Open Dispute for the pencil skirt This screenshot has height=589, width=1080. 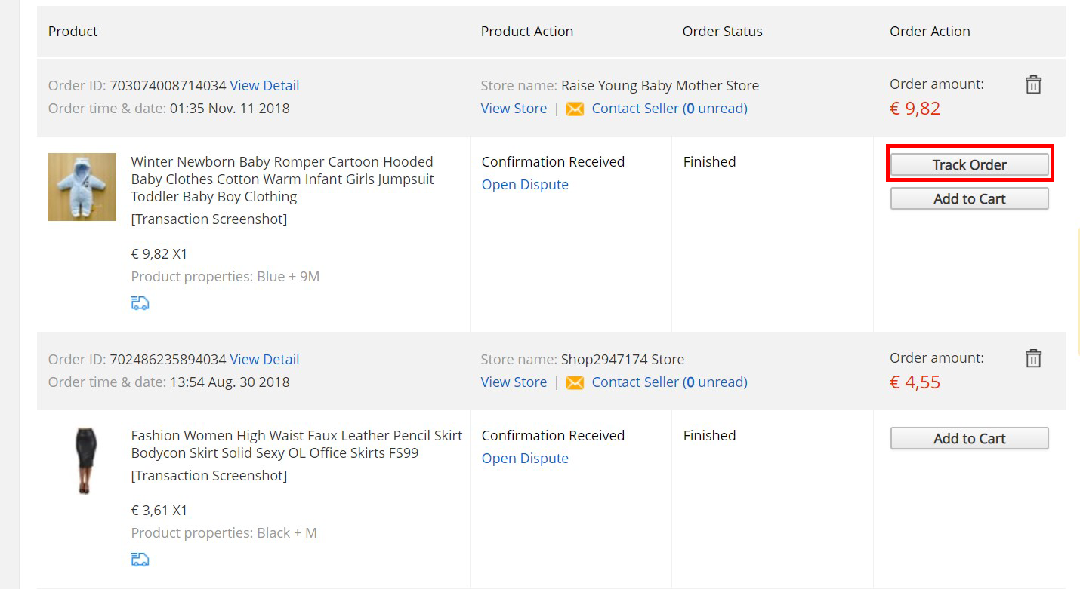[525, 458]
